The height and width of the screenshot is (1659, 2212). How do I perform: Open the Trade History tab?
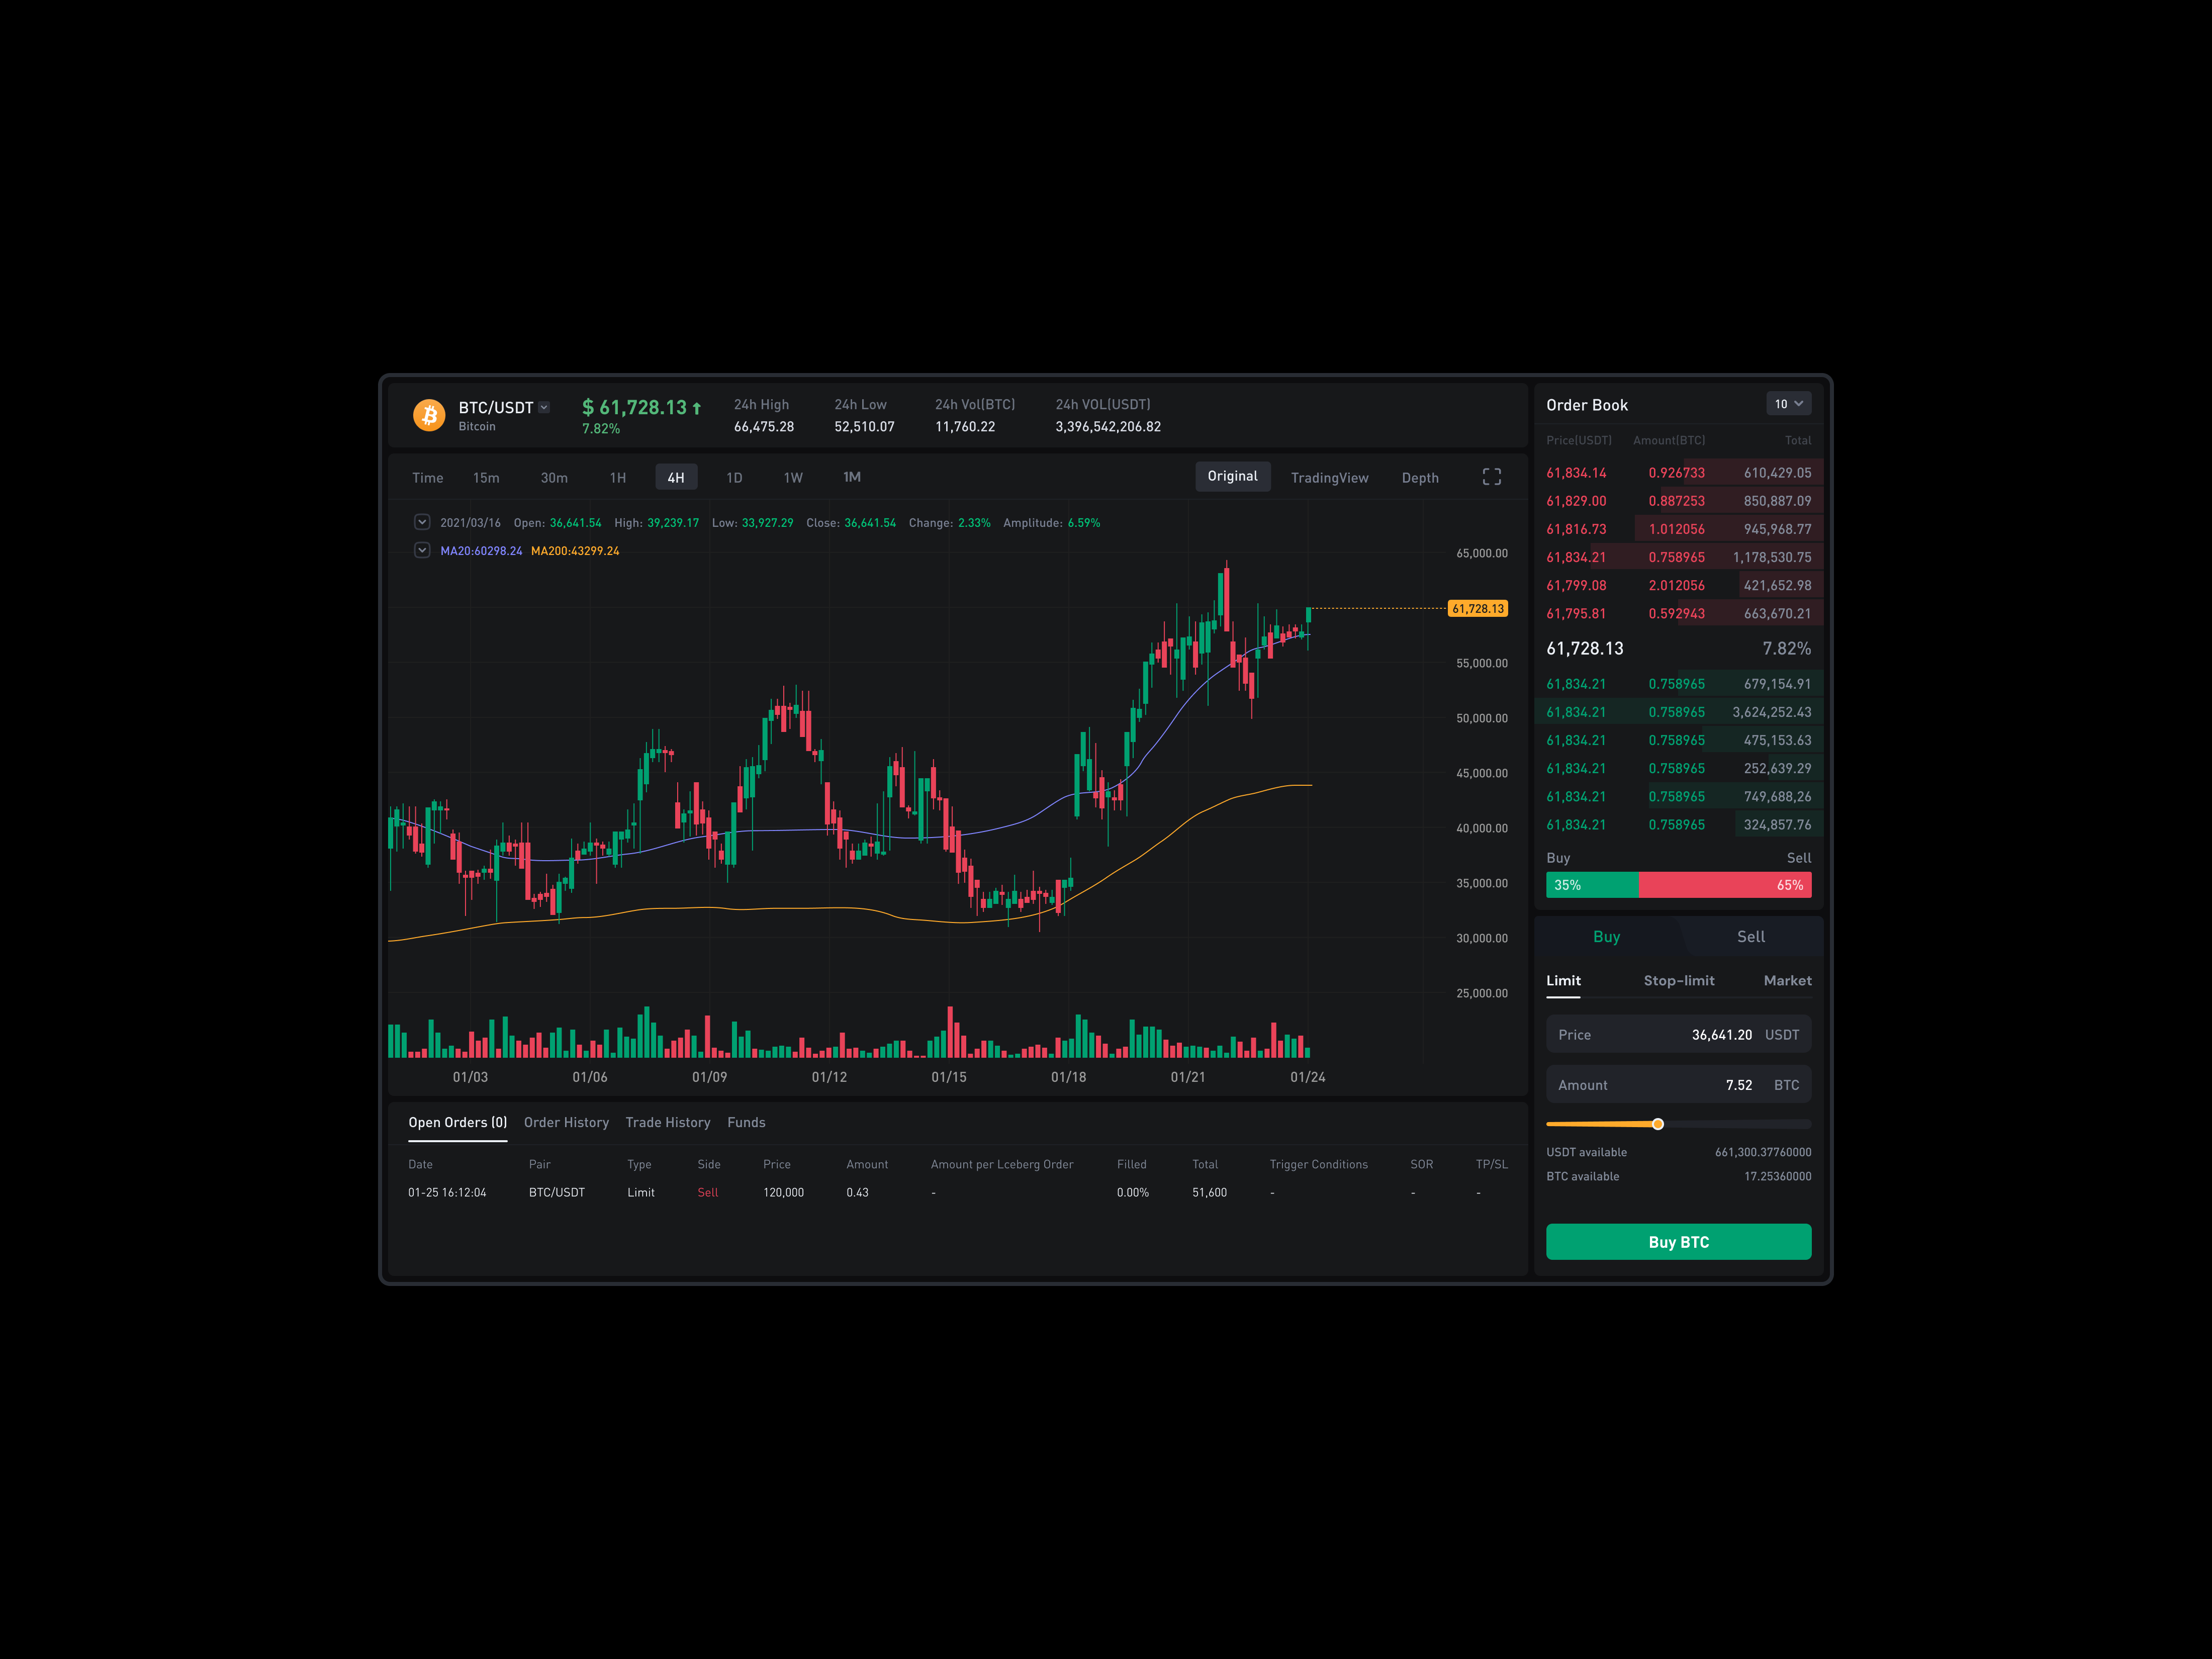668,1122
